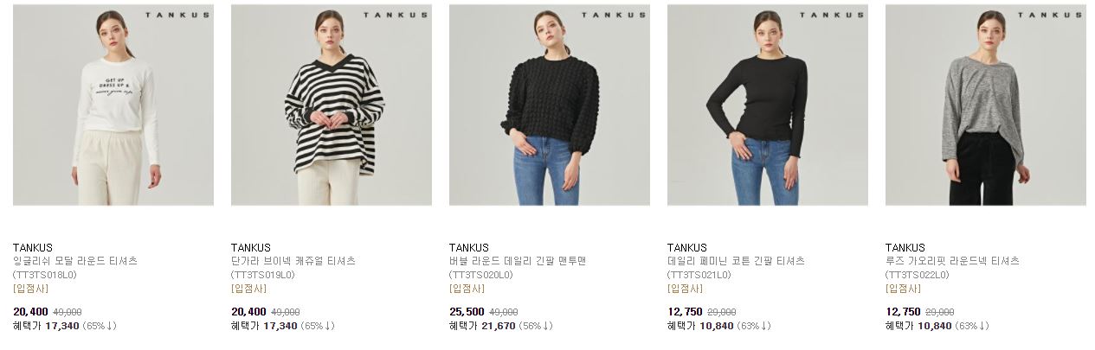
Task: Open the black bubble-knit sweatshirt photo
Action: click(550, 105)
